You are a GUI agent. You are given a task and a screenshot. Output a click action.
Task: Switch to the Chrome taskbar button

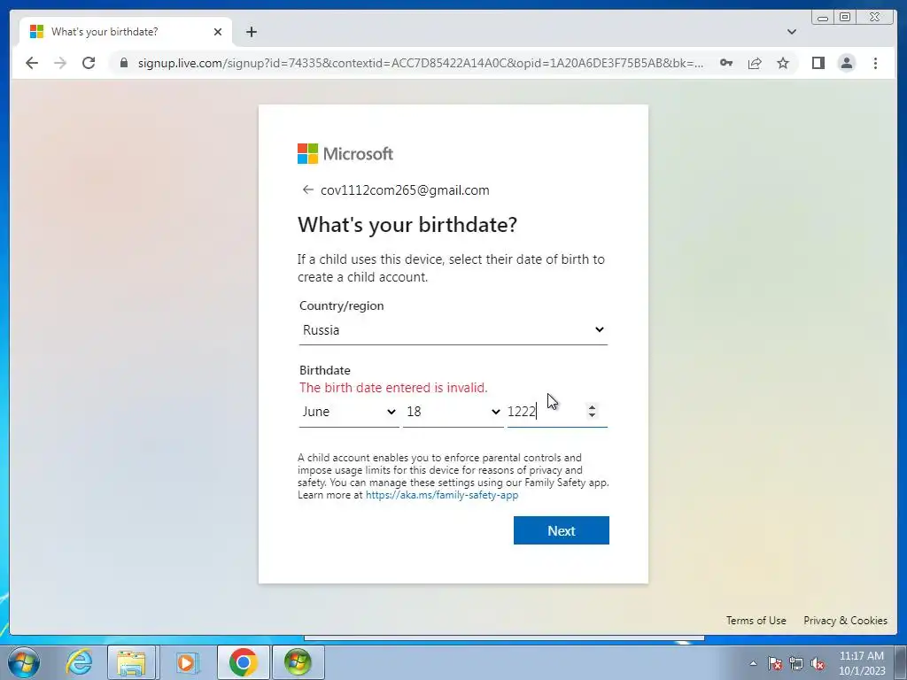[x=243, y=662]
